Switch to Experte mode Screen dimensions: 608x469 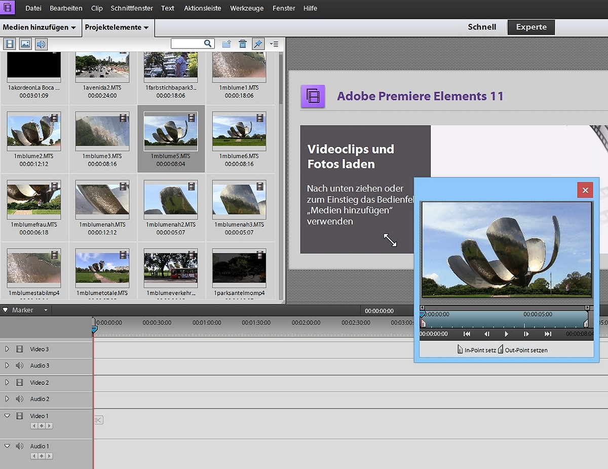[531, 27]
